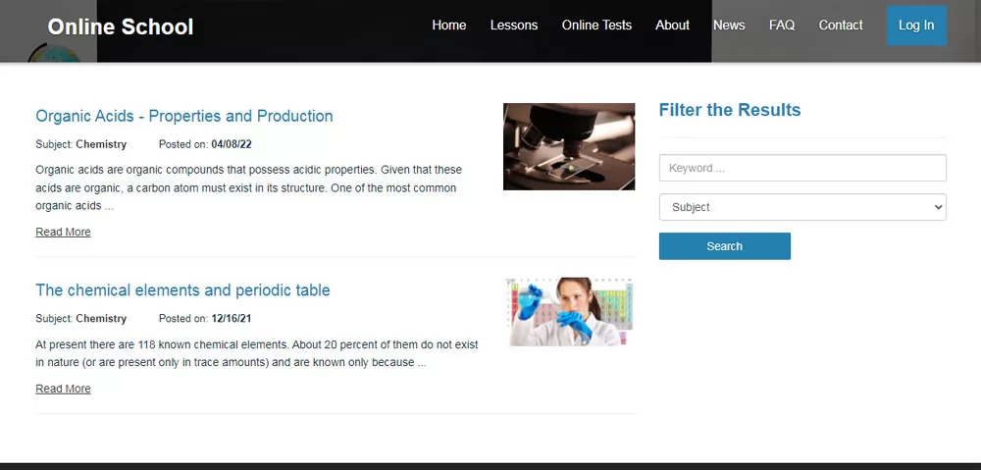Click the microscope thumbnail image

[x=569, y=146]
